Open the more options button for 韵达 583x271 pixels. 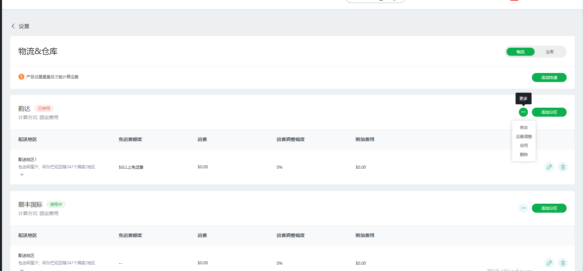[x=523, y=112]
